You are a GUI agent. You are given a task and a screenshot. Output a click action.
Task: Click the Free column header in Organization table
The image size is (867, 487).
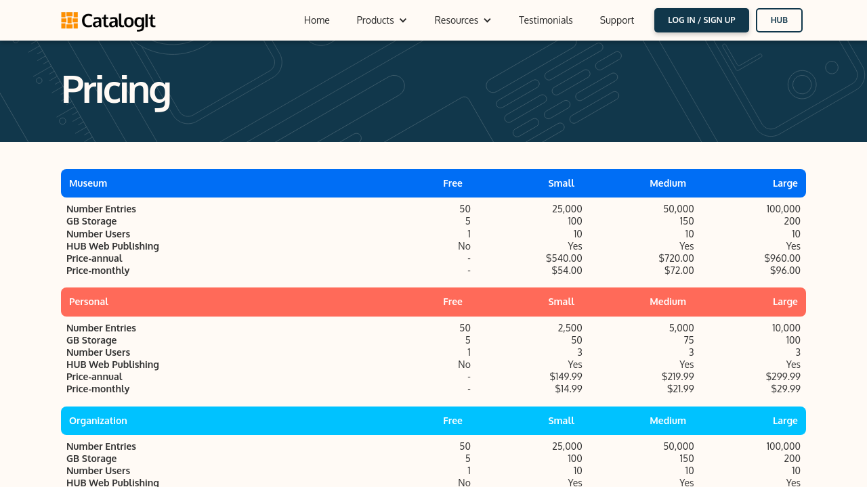(452, 421)
